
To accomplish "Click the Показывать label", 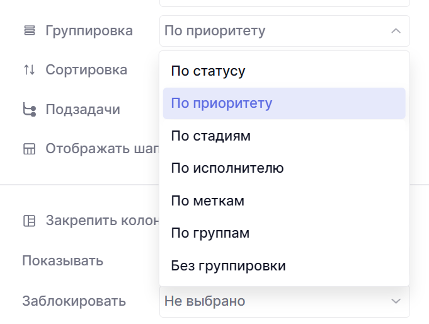I will 62,261.
